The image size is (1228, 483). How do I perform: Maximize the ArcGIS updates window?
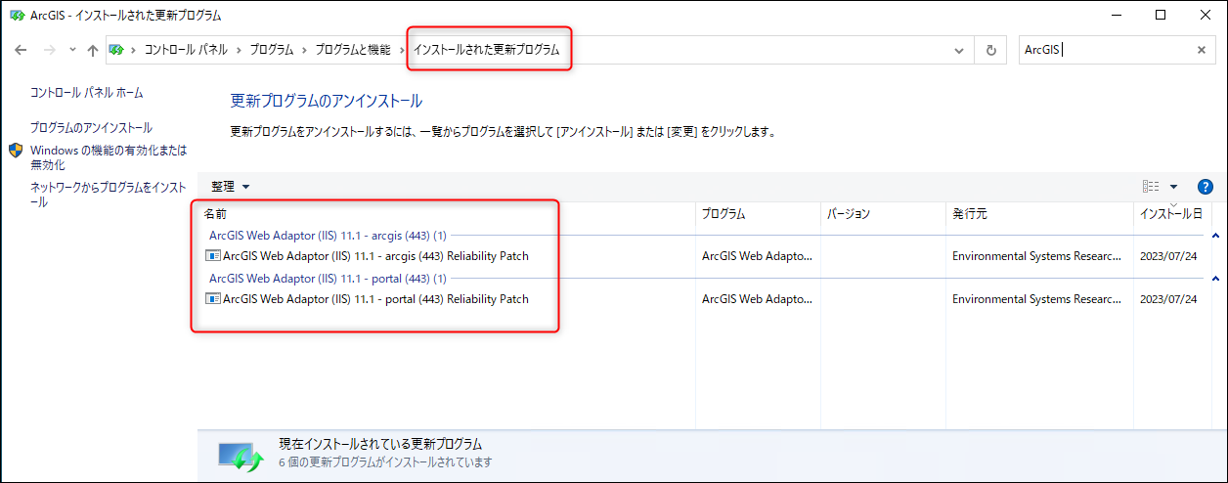tap(1160, 15)
